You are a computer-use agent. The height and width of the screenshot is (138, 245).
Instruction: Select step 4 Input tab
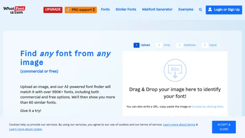tap(209, 45)
